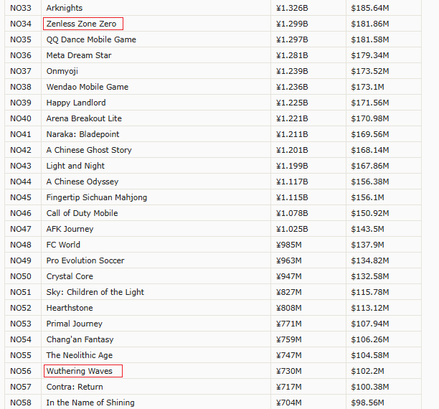Select the Arknights game name cell

tap(65, 8)
